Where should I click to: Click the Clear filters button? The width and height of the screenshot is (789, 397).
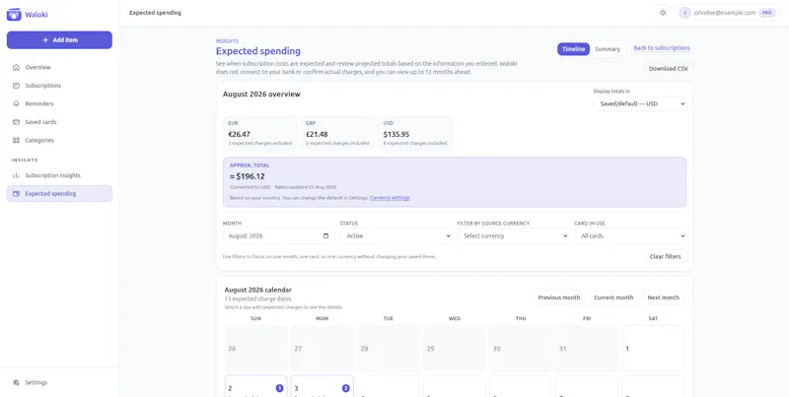[x=665, y=256]
